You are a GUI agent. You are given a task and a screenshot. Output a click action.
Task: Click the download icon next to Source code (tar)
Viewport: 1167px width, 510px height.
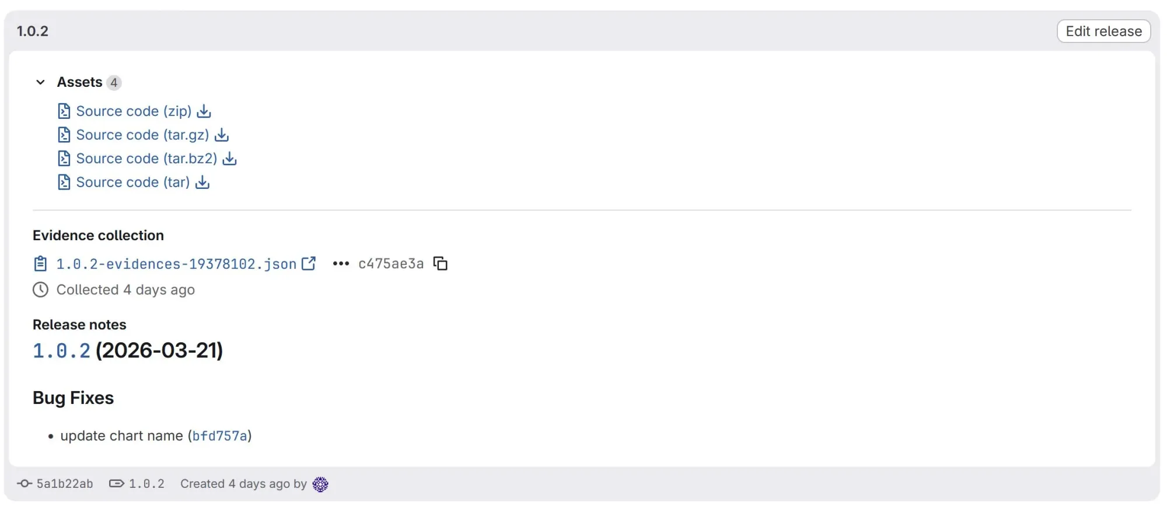click(x=202, y=182)
